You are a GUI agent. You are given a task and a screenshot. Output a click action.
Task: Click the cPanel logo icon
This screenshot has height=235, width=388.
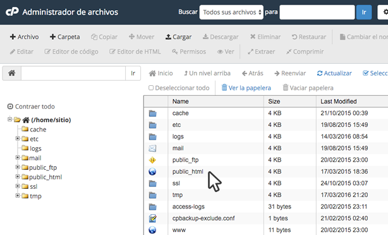[12, 11]
